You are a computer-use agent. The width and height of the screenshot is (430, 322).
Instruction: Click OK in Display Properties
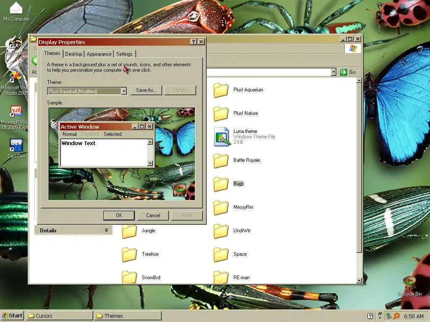119,216
